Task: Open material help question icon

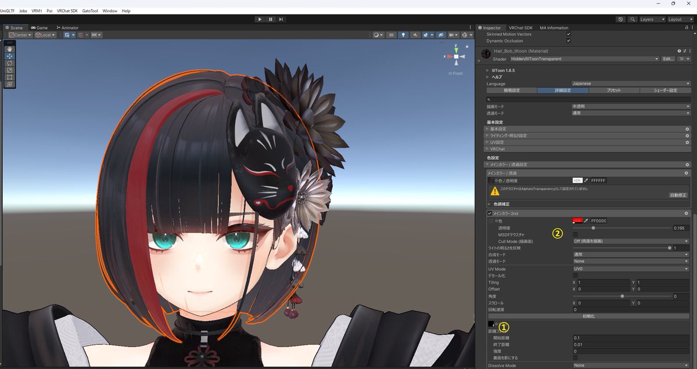Action: (678, 51)
